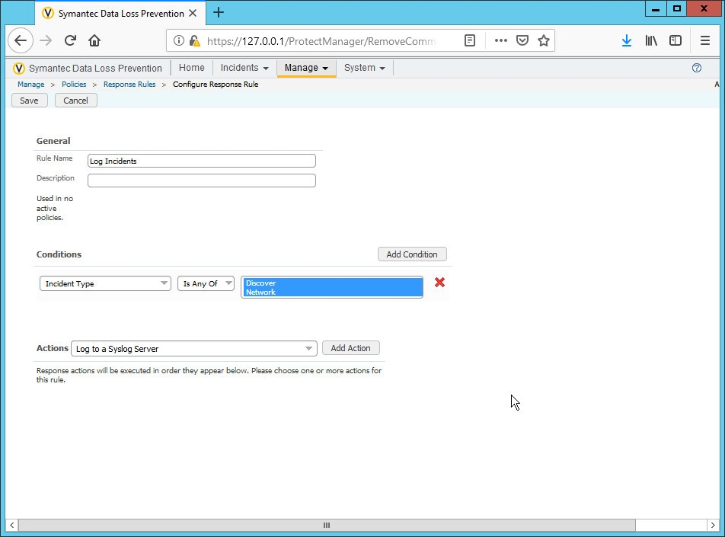Viewport: 725px width, 537px height.
Task: Open the Manage menu
Action: pos(307,68)
